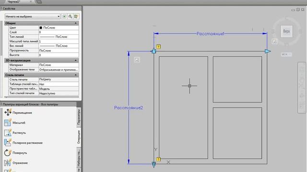Click the Расстояние2 dimension label

[129, 107]
